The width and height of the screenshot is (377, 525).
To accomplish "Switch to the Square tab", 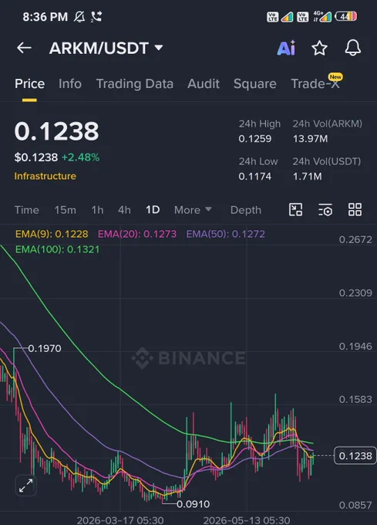I will 254,83.
